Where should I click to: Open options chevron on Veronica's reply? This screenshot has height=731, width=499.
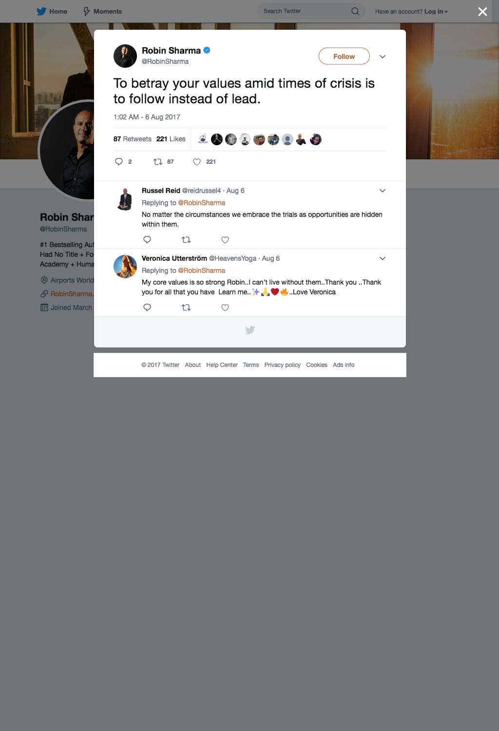[383, 258]
